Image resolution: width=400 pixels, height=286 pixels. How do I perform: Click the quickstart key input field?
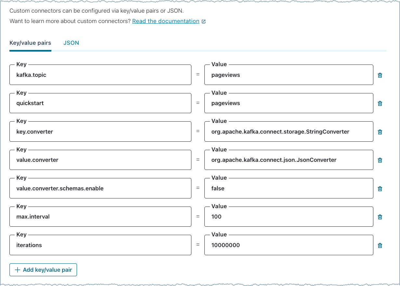coord(100,103)
